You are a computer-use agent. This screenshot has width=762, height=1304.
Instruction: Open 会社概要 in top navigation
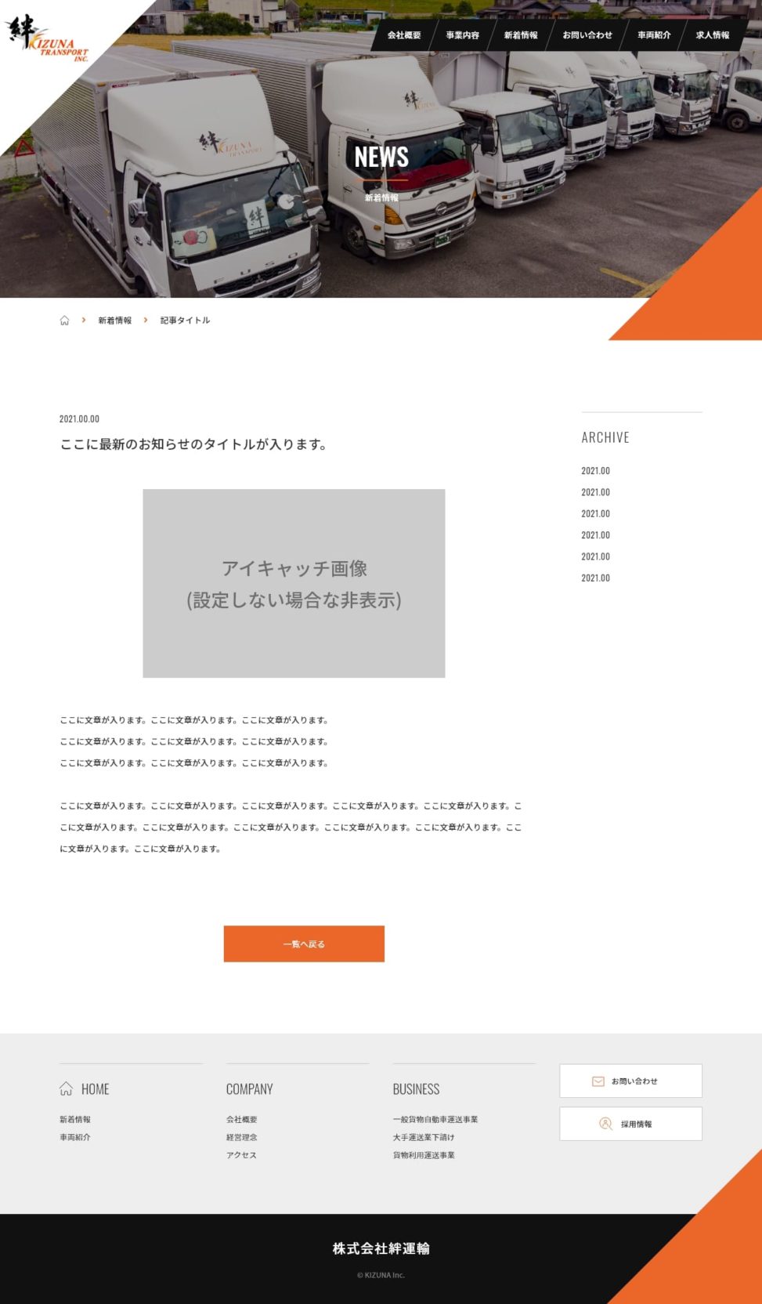click(404, 35)
